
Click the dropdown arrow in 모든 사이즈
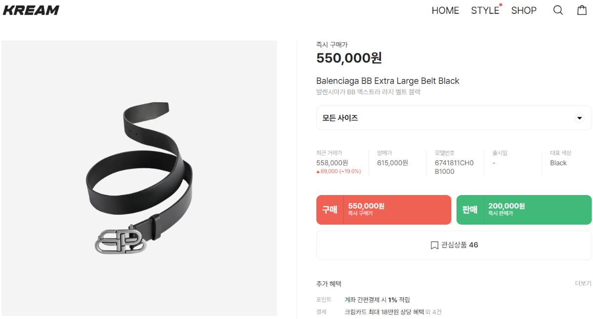(580, 118)
